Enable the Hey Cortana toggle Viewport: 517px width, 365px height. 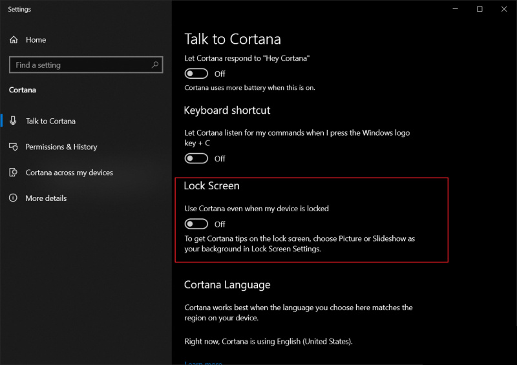(x=196, y=74)
